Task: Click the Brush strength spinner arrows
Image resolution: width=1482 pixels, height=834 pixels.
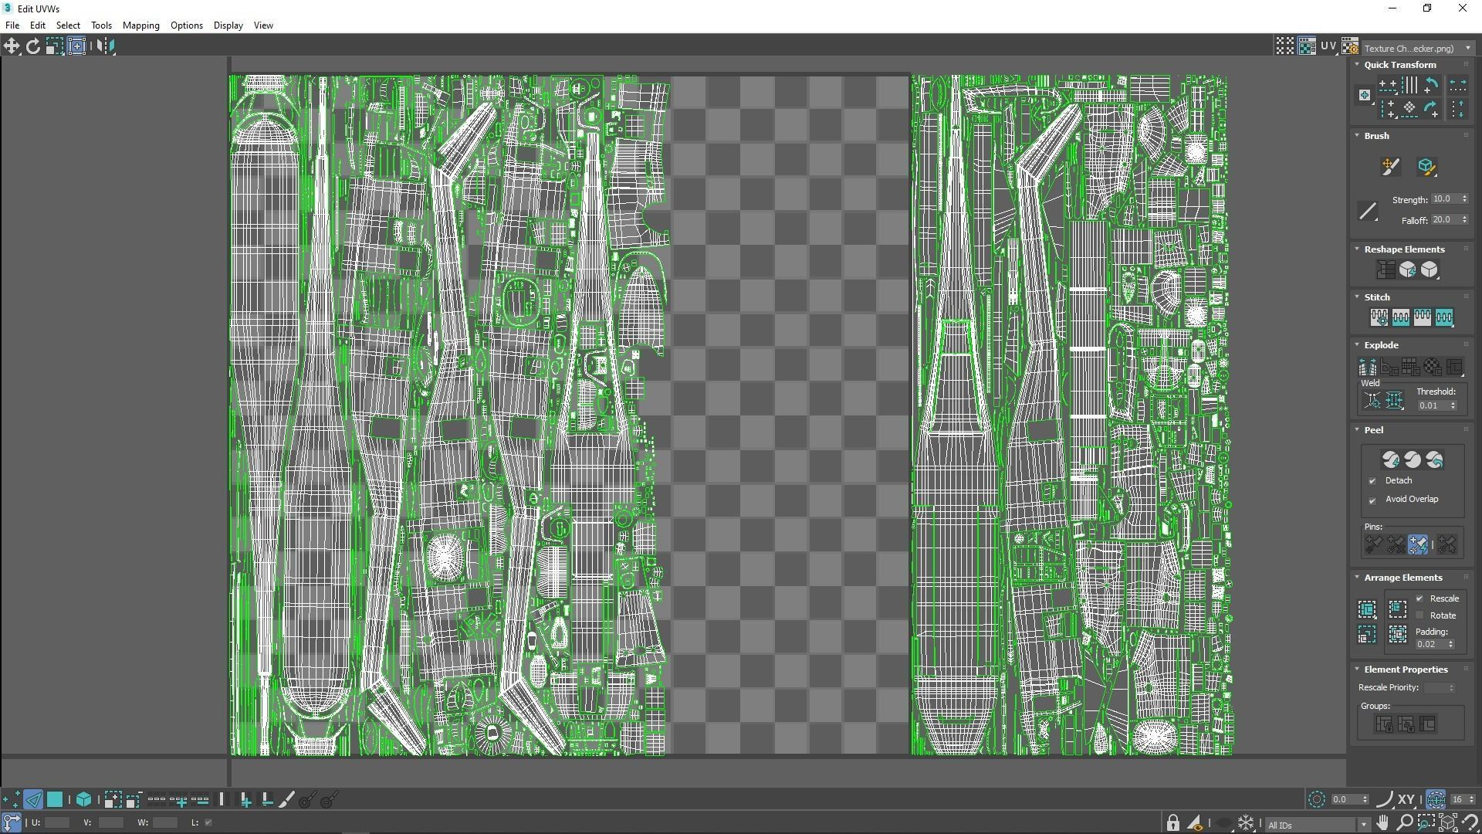Action: 1464,199
